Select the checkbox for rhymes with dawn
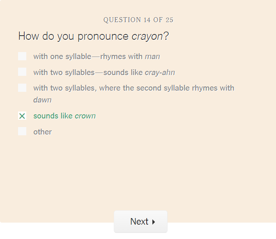Image resolution: width=276 pixels, height=239 pixels. tap(22, 88)
